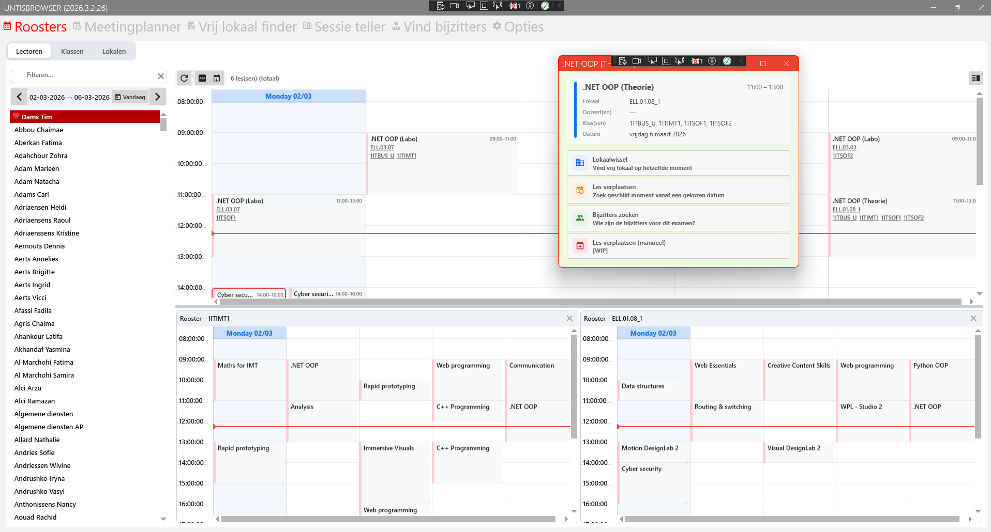Jump to today with Vandaag
Screen dimensions: 991x532
pyautogui.click(x=130, y=97)
